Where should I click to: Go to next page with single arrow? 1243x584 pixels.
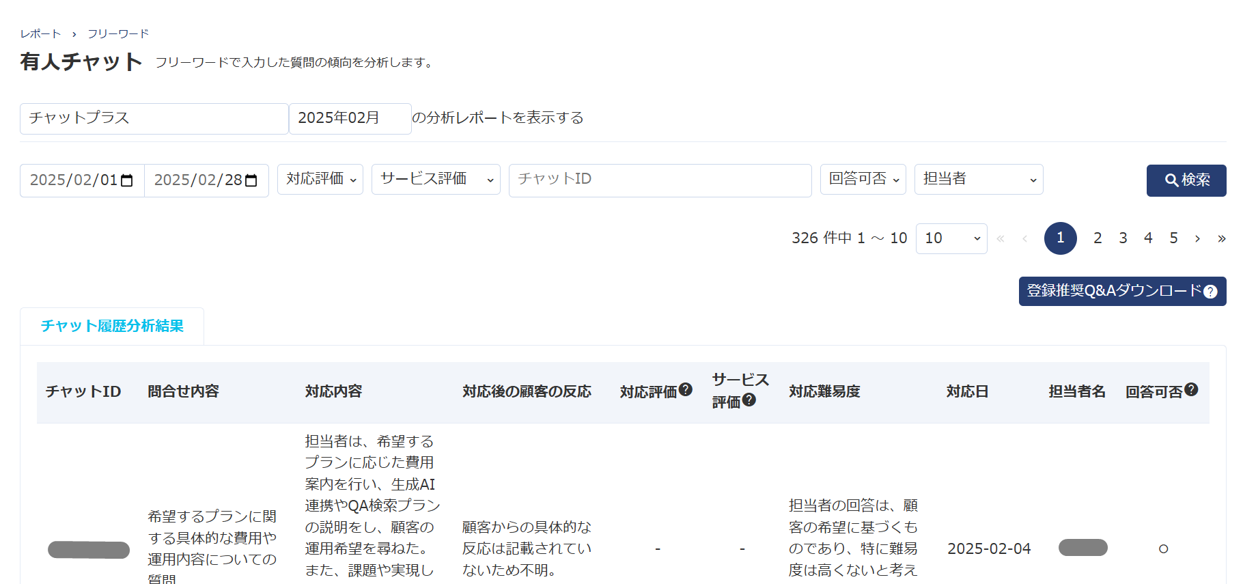tap(1197, 238)
